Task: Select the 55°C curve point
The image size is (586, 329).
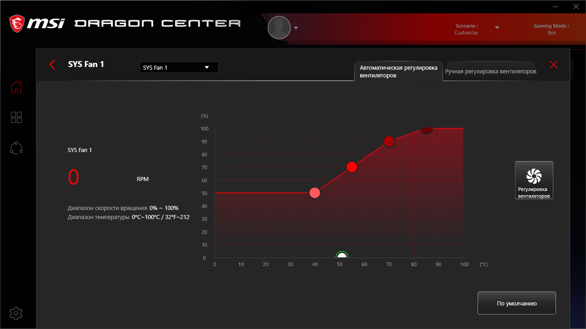Action: point(352,167)
